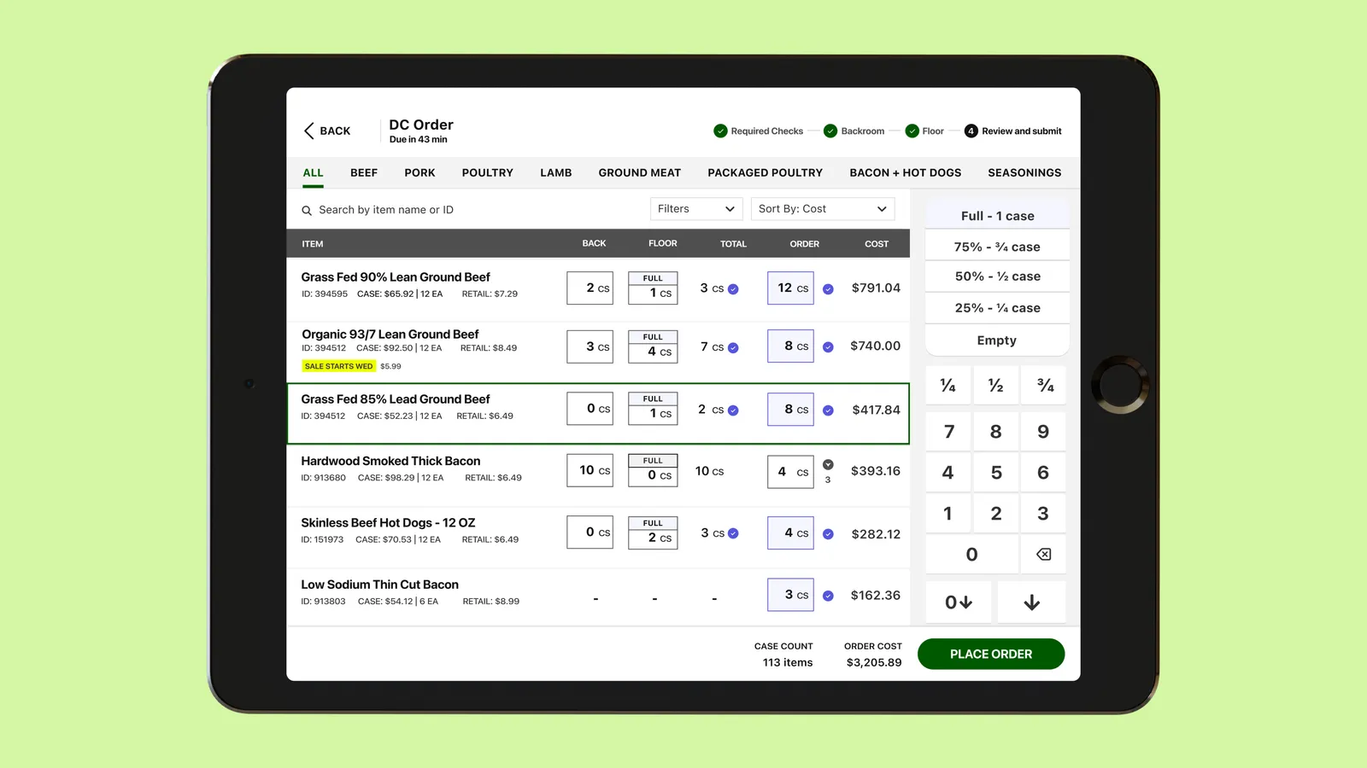Edit floor FULL count for Skinless Beef Hot Dogs

pos(653,533)
